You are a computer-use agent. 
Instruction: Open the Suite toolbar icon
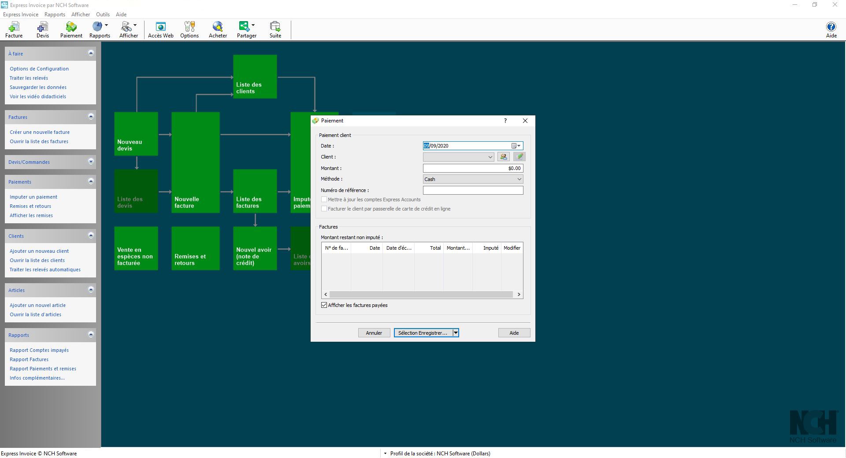pos(275,30)
